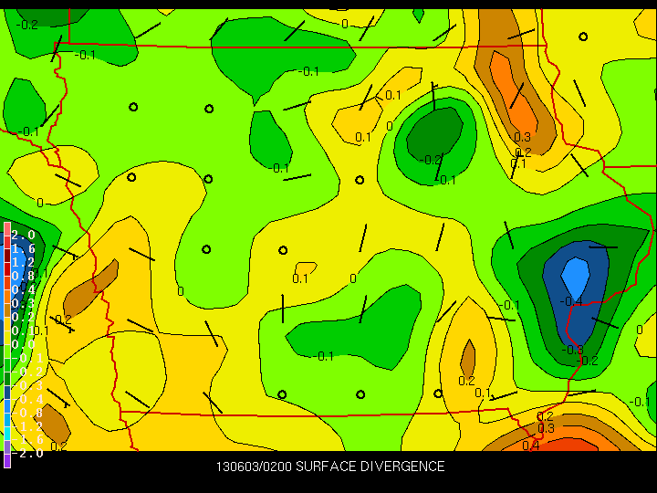Viewport: 657px width, 493px height.
Task: Click the -2.0 value in the color legend
Action: [x=27, y=453]
